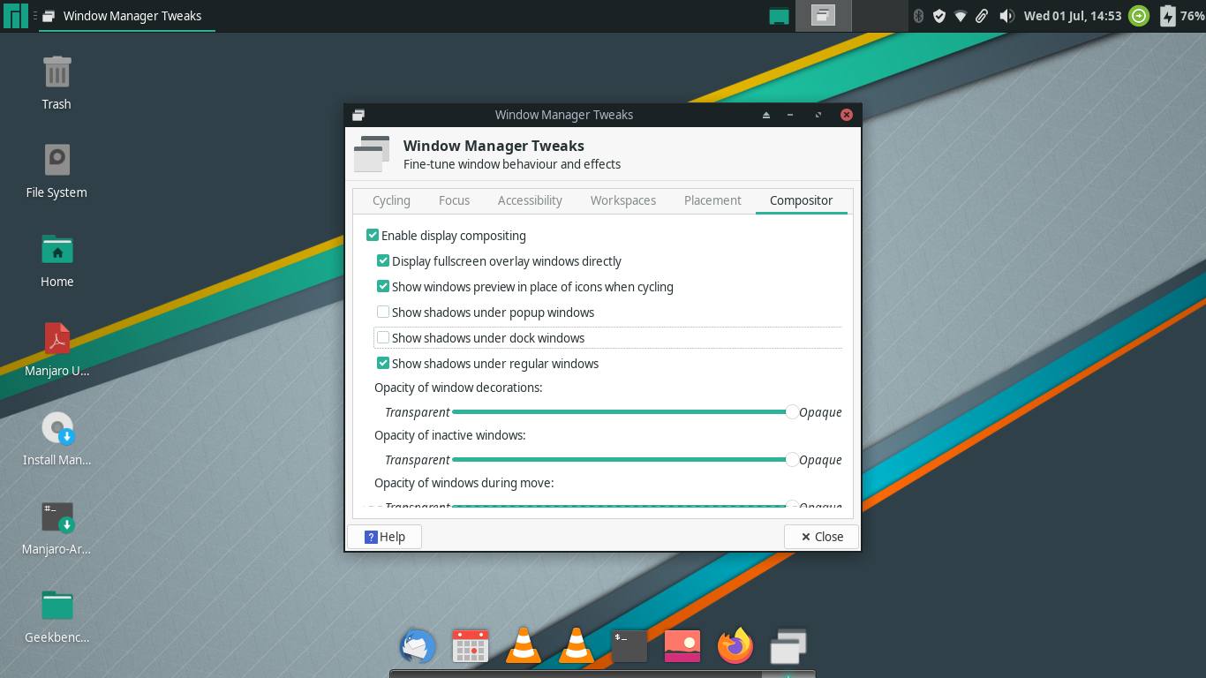Select the Trash desktop icon

point(57,82)
